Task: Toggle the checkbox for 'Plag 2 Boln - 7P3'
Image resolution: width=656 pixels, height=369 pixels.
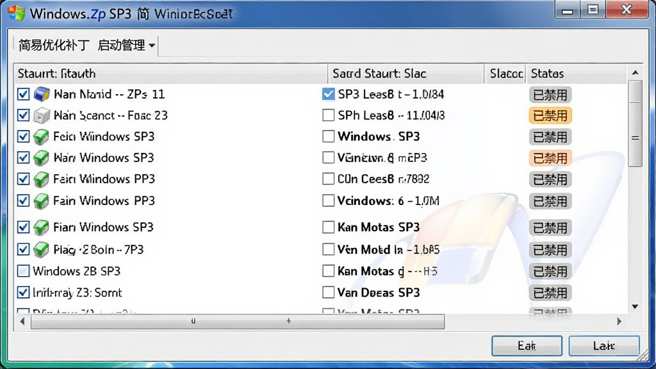Action: coord(24,249)
